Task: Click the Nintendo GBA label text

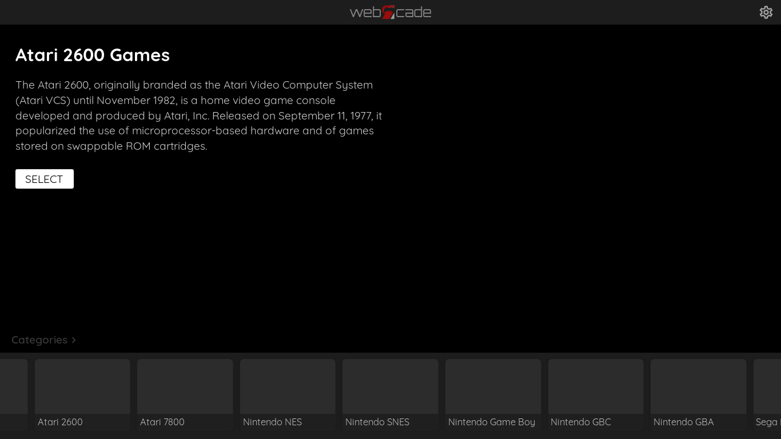Action: coord(683,422)
